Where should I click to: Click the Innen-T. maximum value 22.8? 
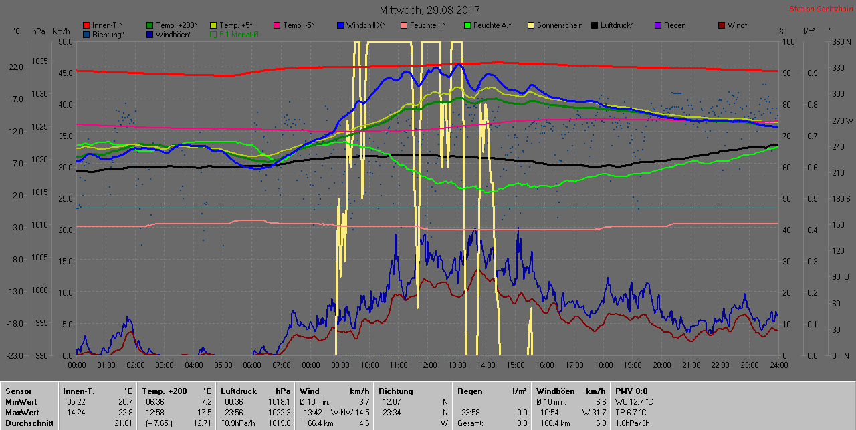pos(126,413)
